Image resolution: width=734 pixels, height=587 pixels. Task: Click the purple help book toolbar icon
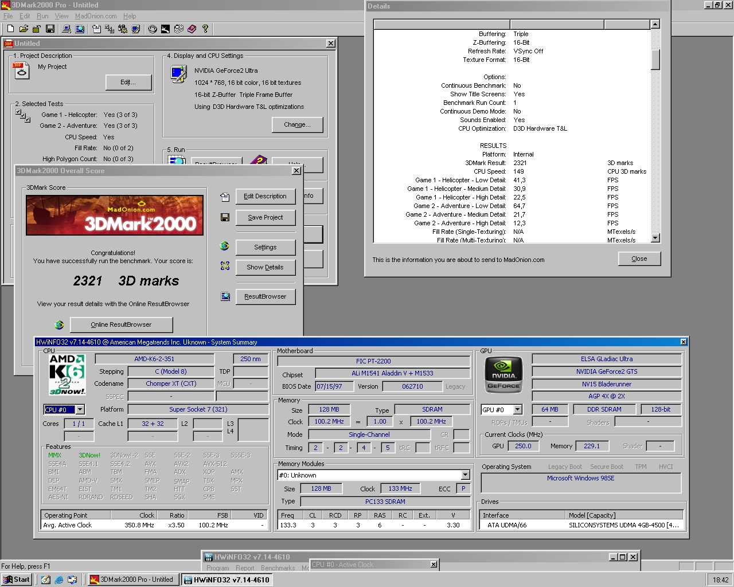[192, 29]
